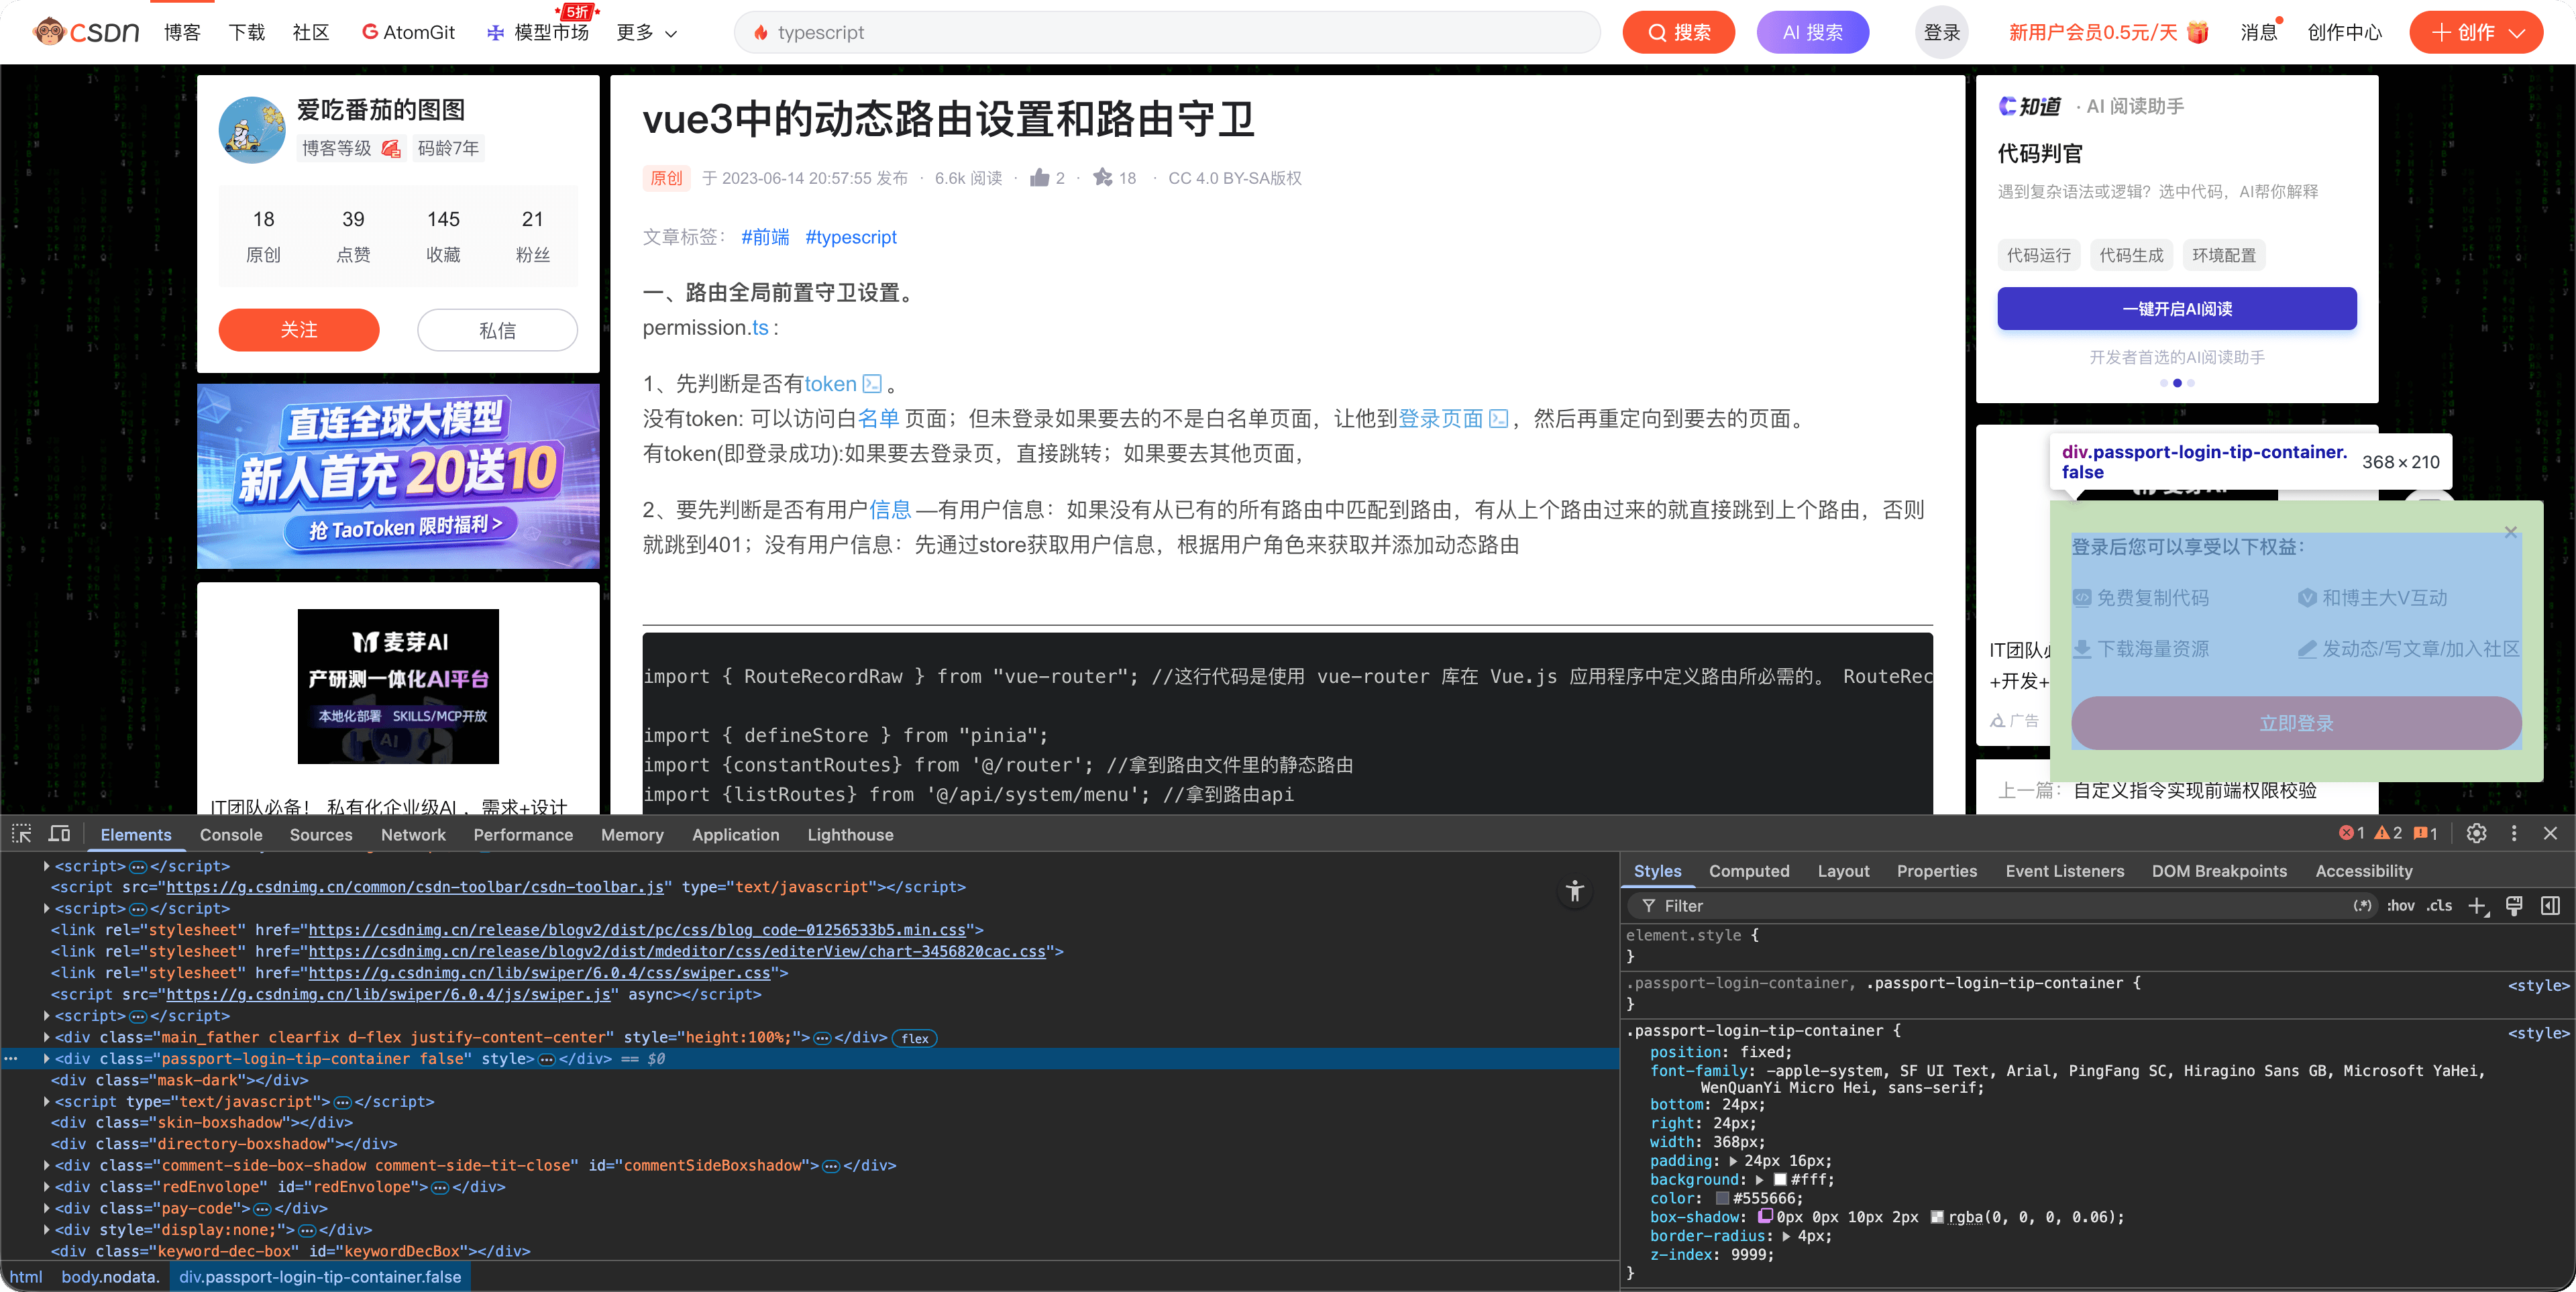Image resolution: width=2576 pixels, height=1292 pixels.
Task: Activate the DevTools element inspector picker
Action: coord(22,834)
